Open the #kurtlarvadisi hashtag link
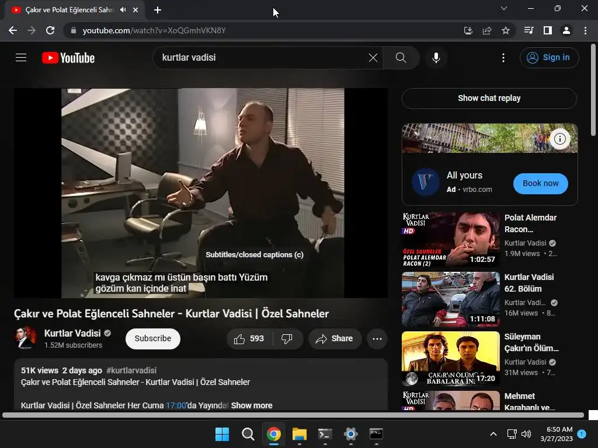The image size is (598, 448). [x=131, y=370]
